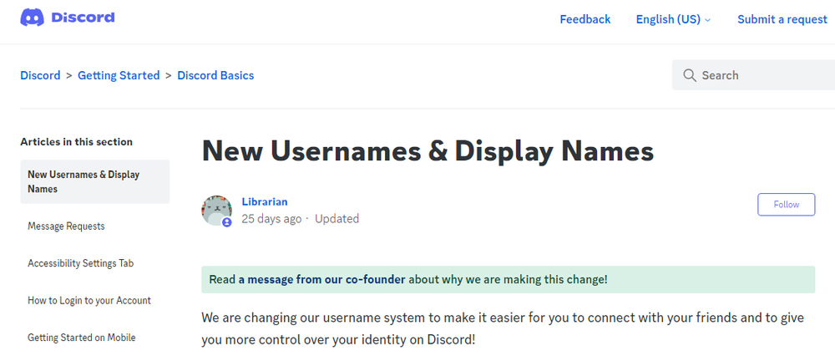Select New Usernames & Display Names sidebar article
This screenshot has width=835, height=356.
(95, 181)
